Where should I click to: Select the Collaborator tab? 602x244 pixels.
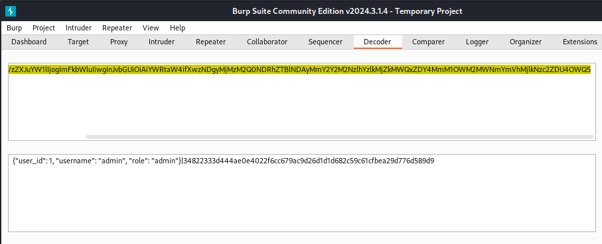tap(267, 42)
